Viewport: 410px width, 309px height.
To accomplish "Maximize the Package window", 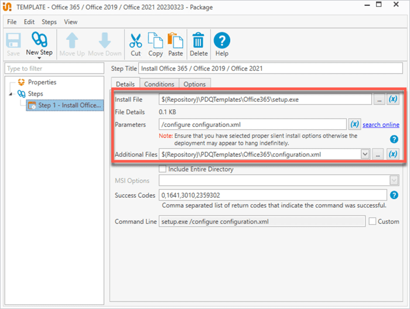I will 378,5.
